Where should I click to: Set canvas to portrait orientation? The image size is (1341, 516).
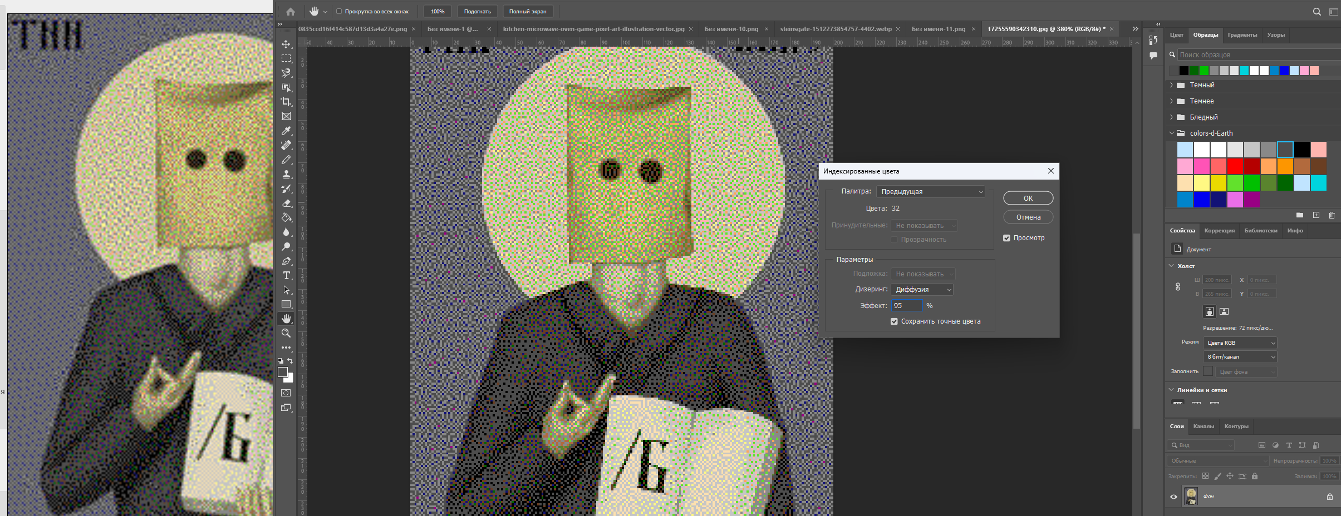click(x=1209, y=311)
